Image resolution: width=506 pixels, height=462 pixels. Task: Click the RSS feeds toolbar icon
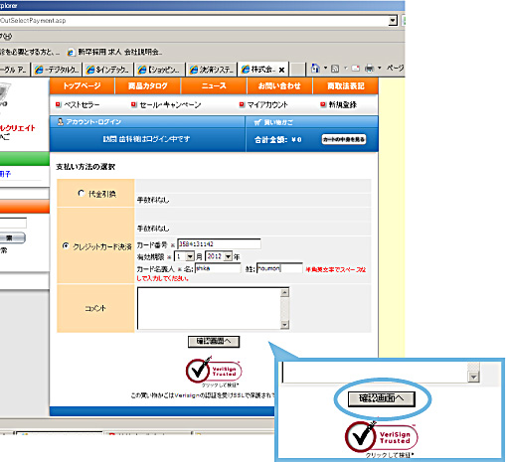[x=335, y=69]
